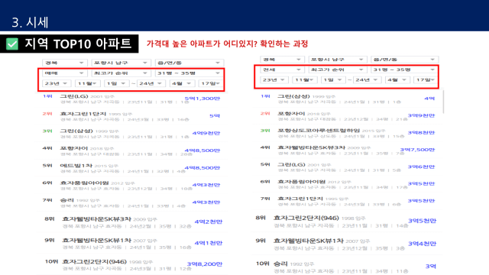489x275 pixels.
Task: Click the 5억1,300만 price of 그린(LG)
Action: [202, 99]
